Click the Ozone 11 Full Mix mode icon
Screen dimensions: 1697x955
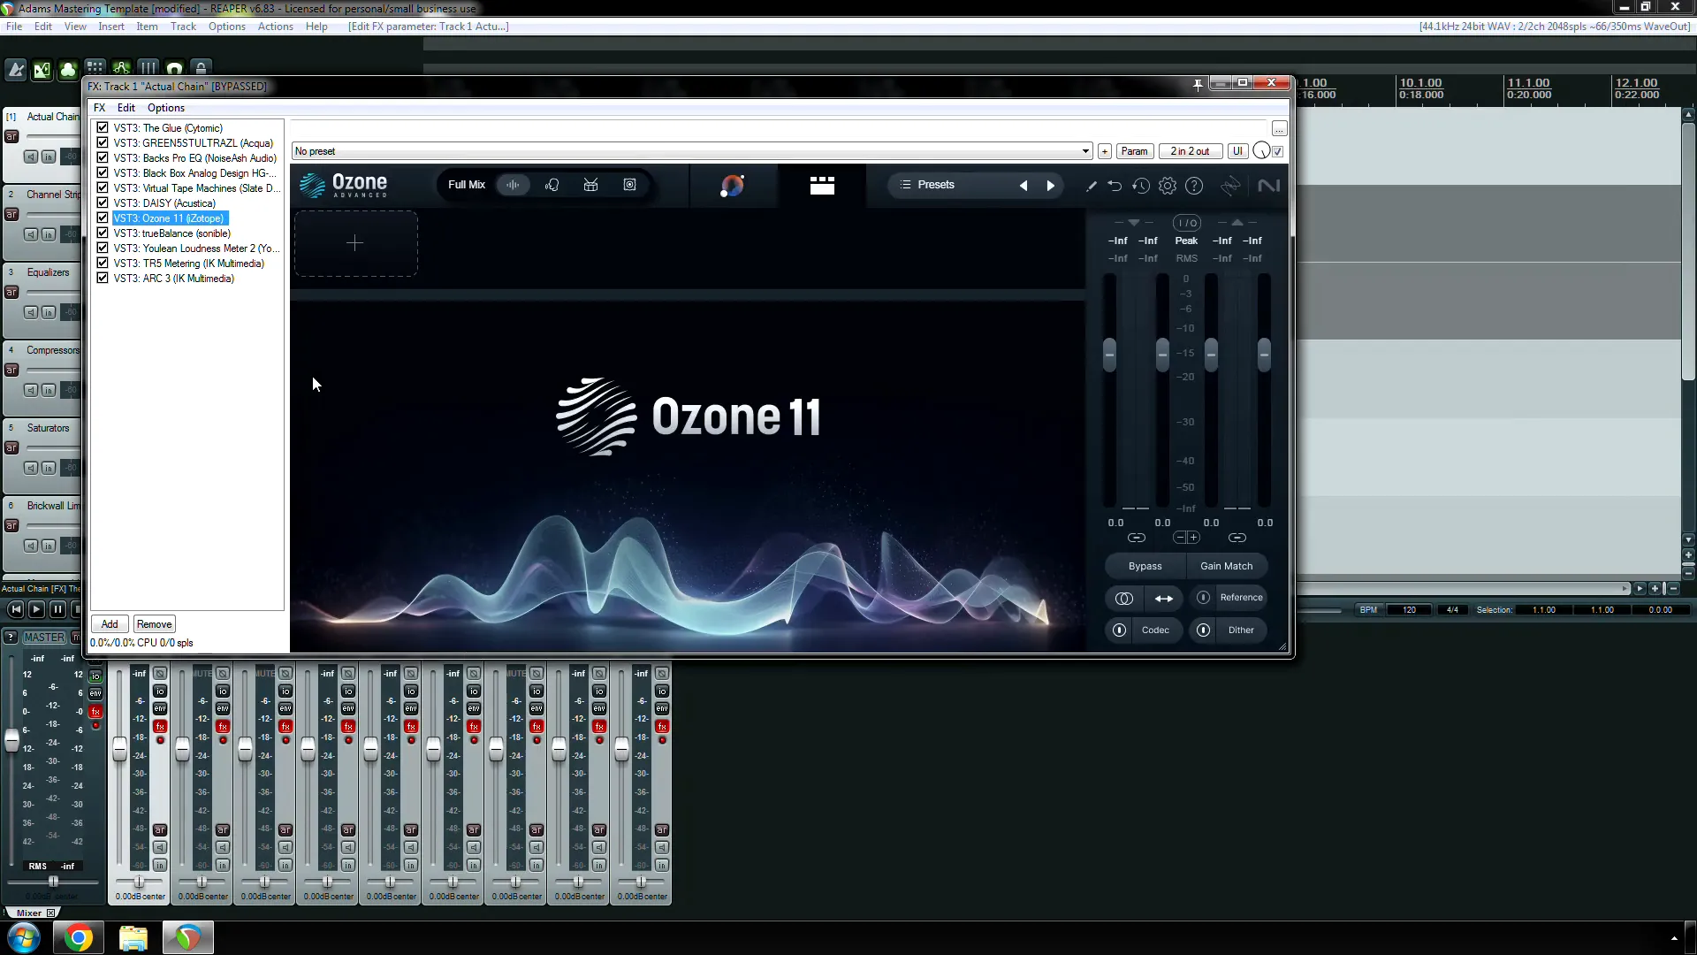tap(514, 186)
